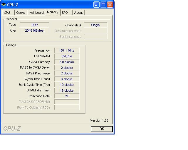Click the empty Row To Column (tRCD) field
This screenshot has height=150, width=188.
tap(67, 108)
